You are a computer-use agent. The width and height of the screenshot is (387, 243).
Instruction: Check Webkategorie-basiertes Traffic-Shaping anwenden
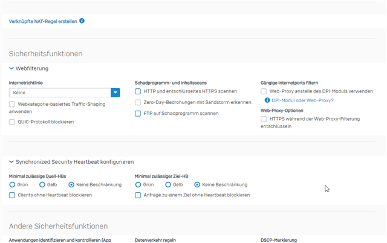[12, 104]
